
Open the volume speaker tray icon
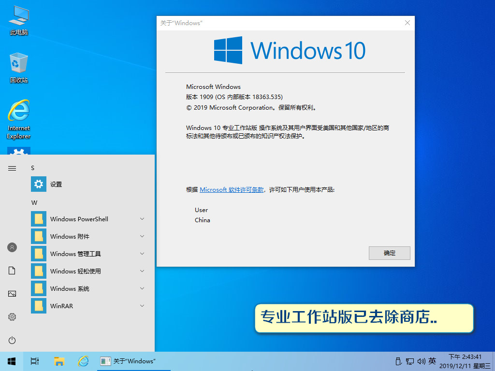[x=422, y=361]
